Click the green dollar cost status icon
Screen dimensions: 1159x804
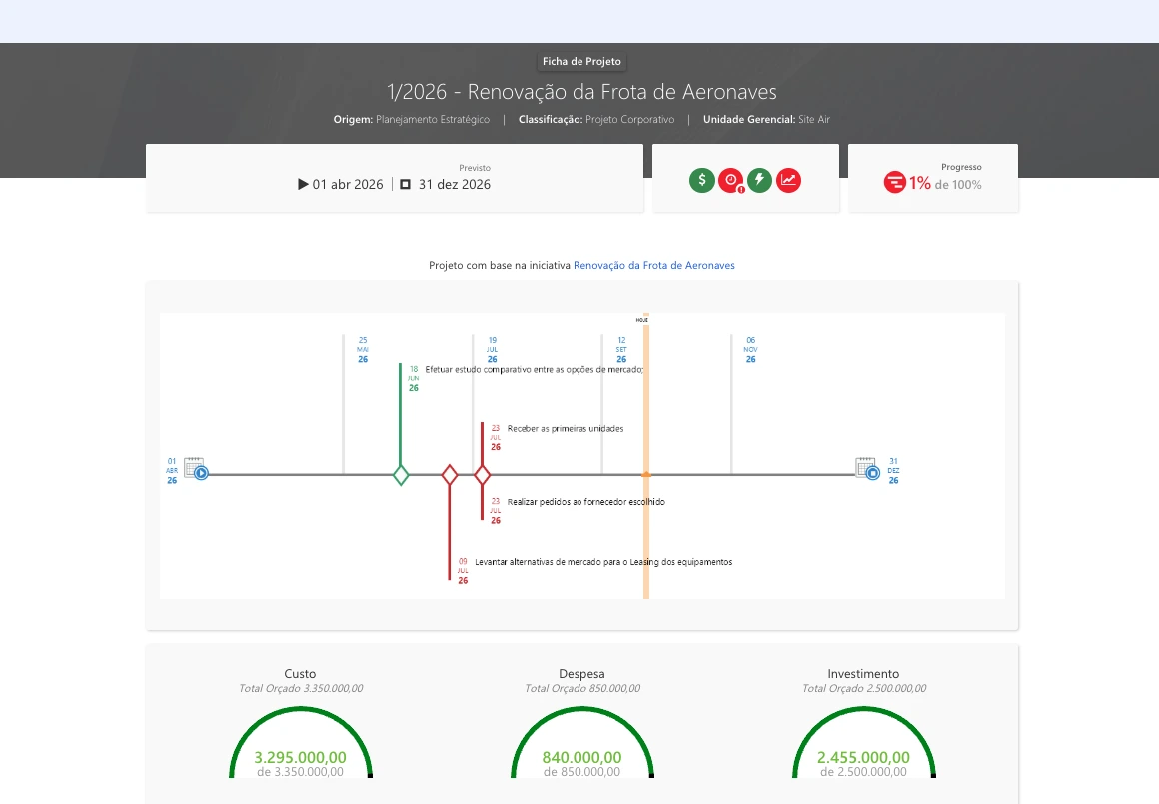(x=702, y=181)
